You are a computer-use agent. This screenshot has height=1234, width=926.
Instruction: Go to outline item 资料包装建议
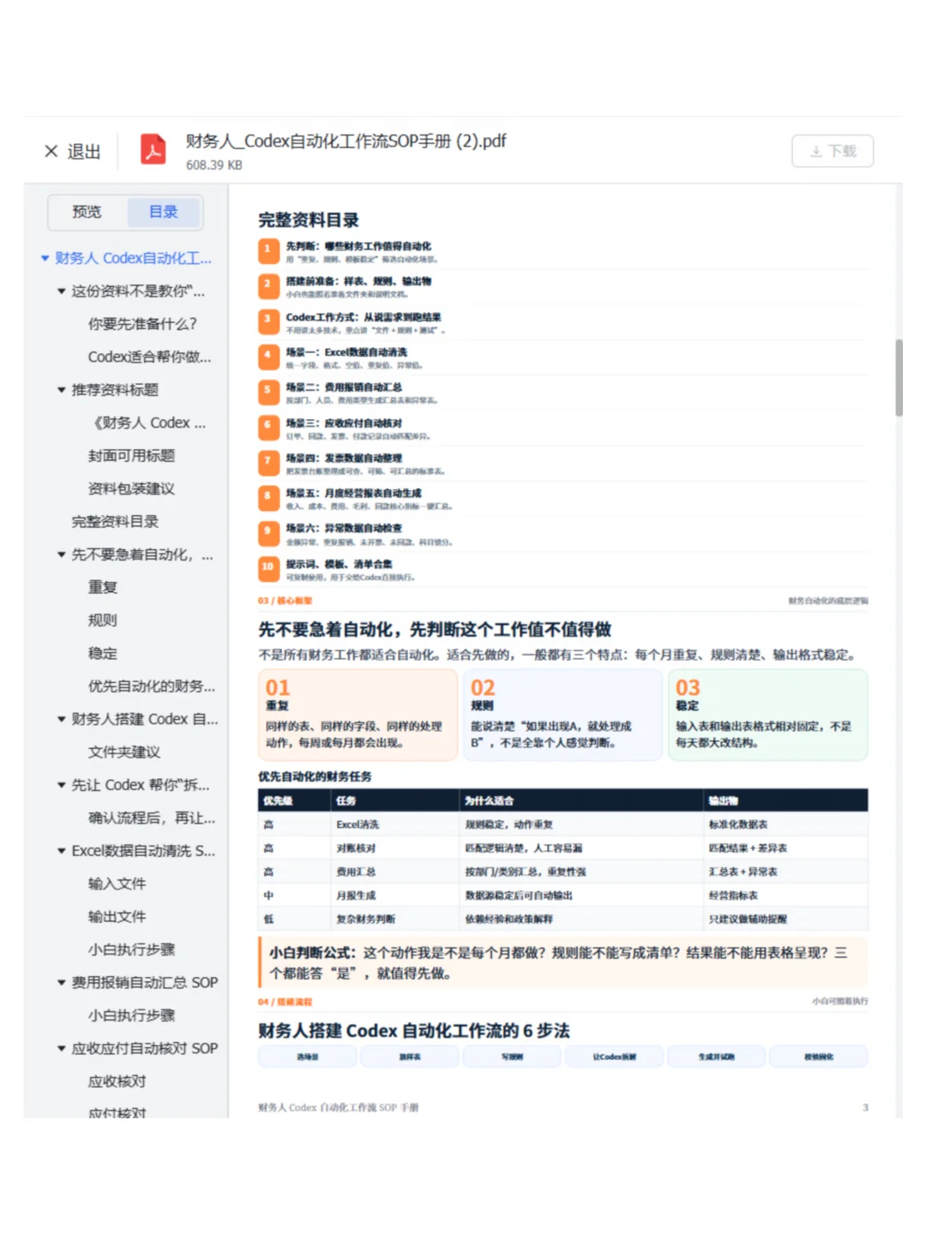coord(131,488)
